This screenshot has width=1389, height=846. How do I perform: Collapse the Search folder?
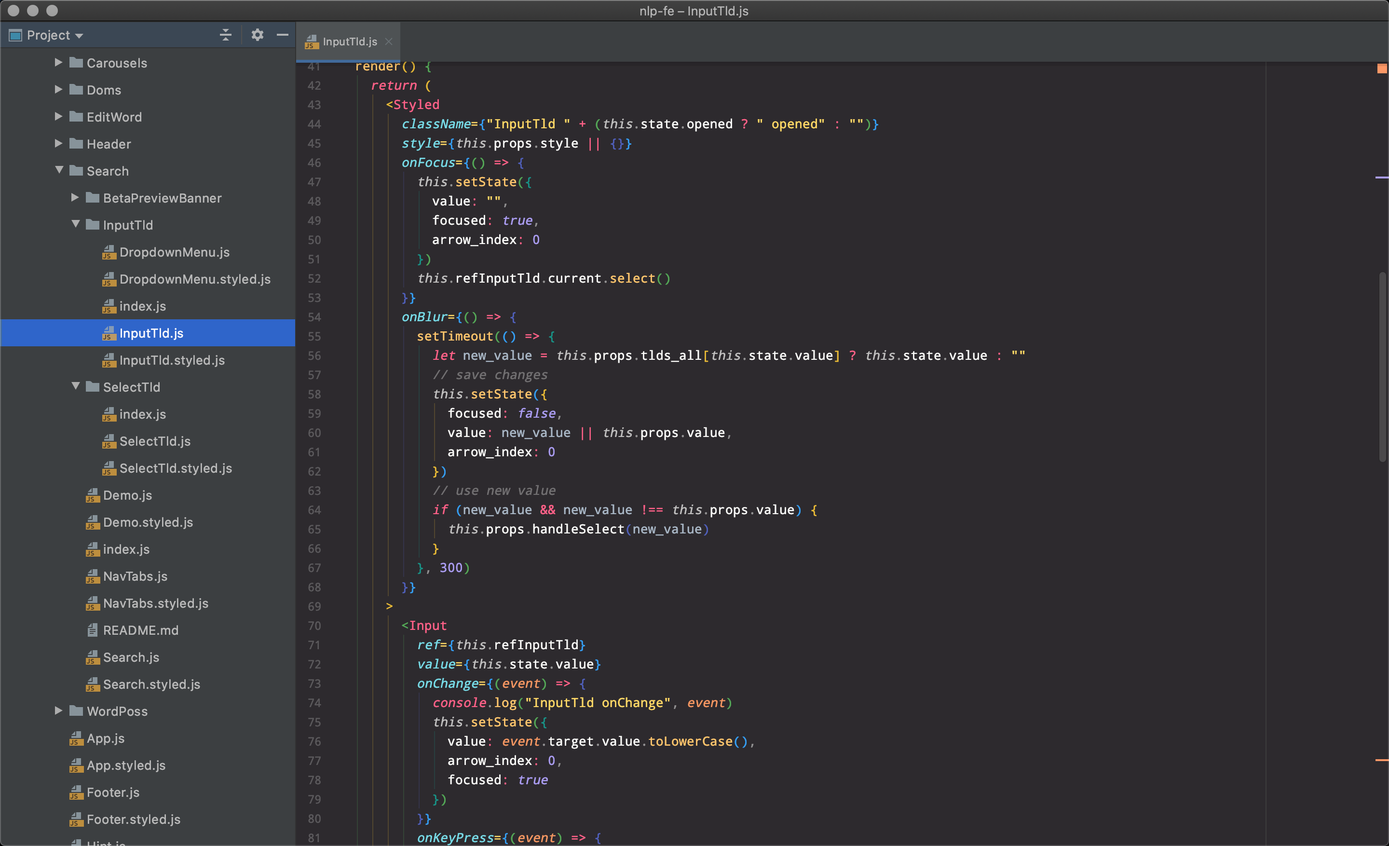[x=59, y=170]
